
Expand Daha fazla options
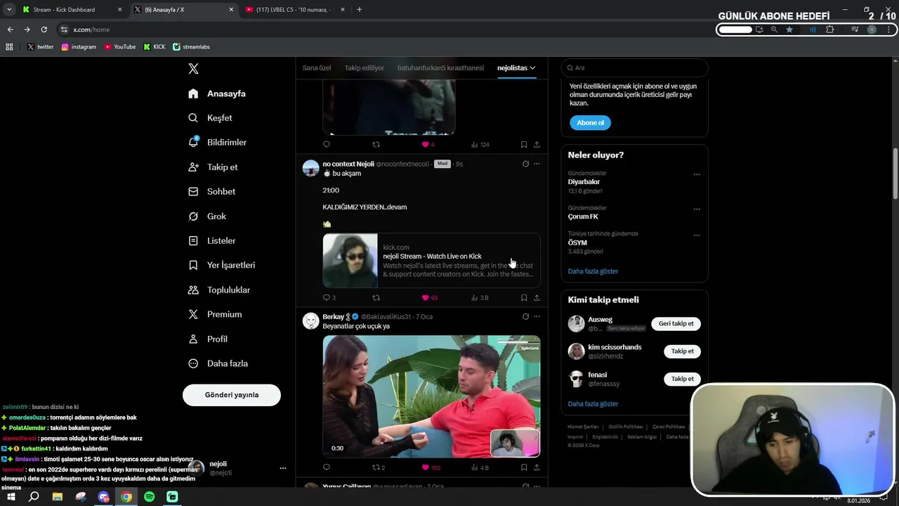(x=218, y=363)
